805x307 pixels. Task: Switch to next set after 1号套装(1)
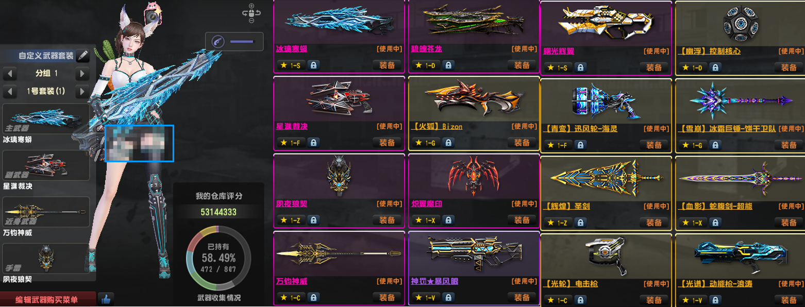point(82,92)
